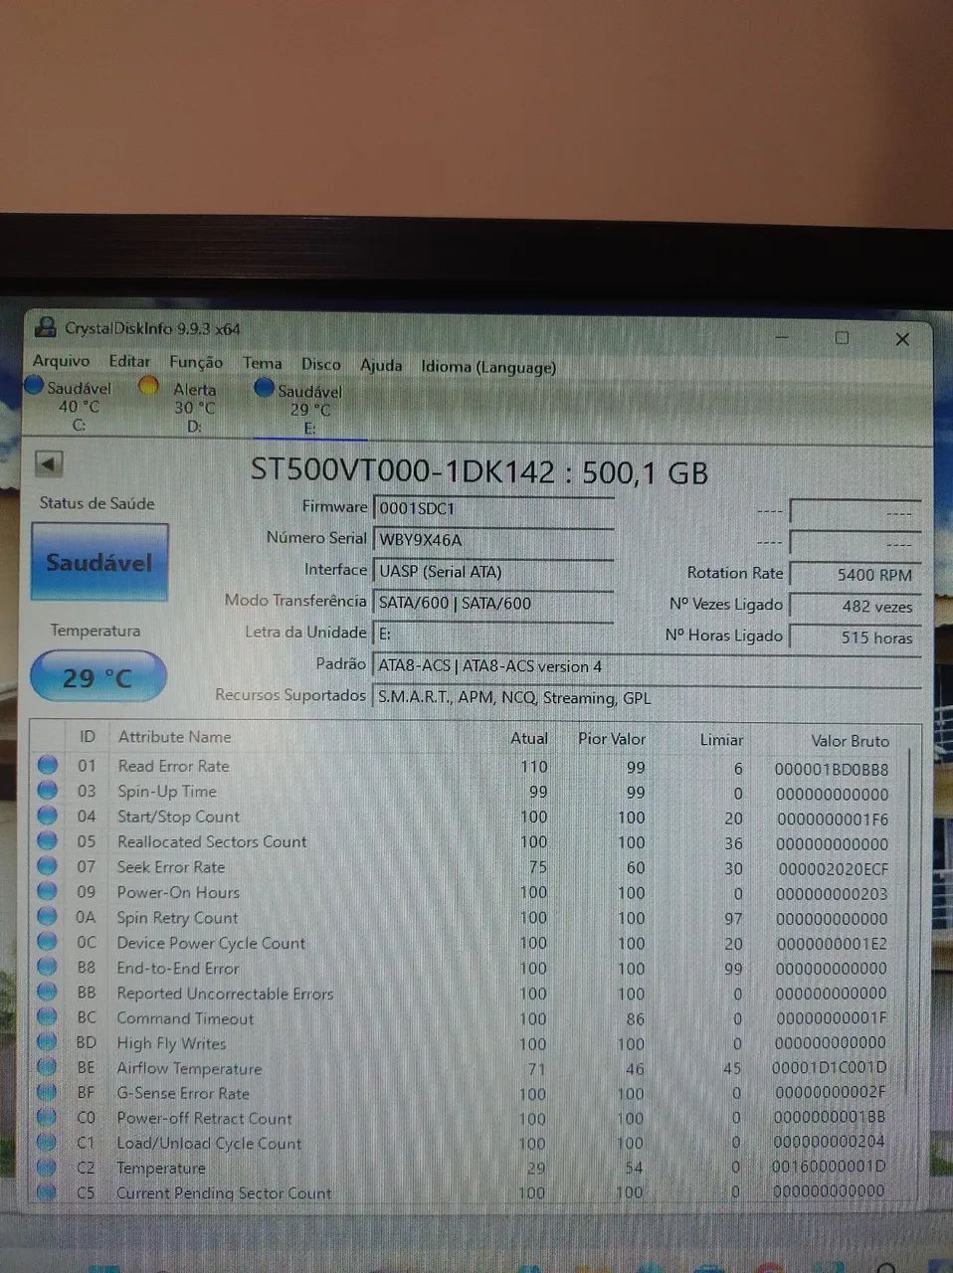Open the Idioma (Language) menu
Viewport: 953px width, 1273px height.
pyautogui.click(x=488, y=367)
